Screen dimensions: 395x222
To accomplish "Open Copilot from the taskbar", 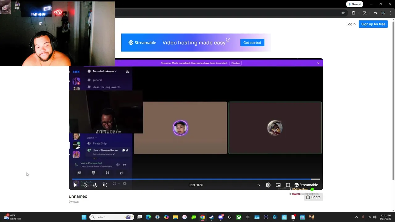I will tap(166, 217).
